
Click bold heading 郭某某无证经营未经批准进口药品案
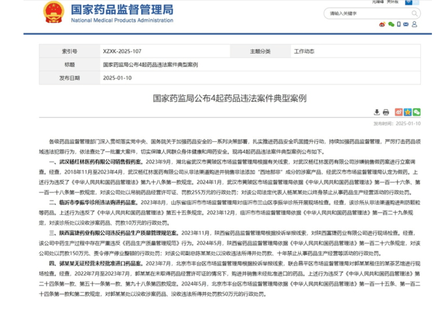(100, 263)
